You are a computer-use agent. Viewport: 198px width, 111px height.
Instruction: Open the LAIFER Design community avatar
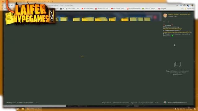pos(165,15)
